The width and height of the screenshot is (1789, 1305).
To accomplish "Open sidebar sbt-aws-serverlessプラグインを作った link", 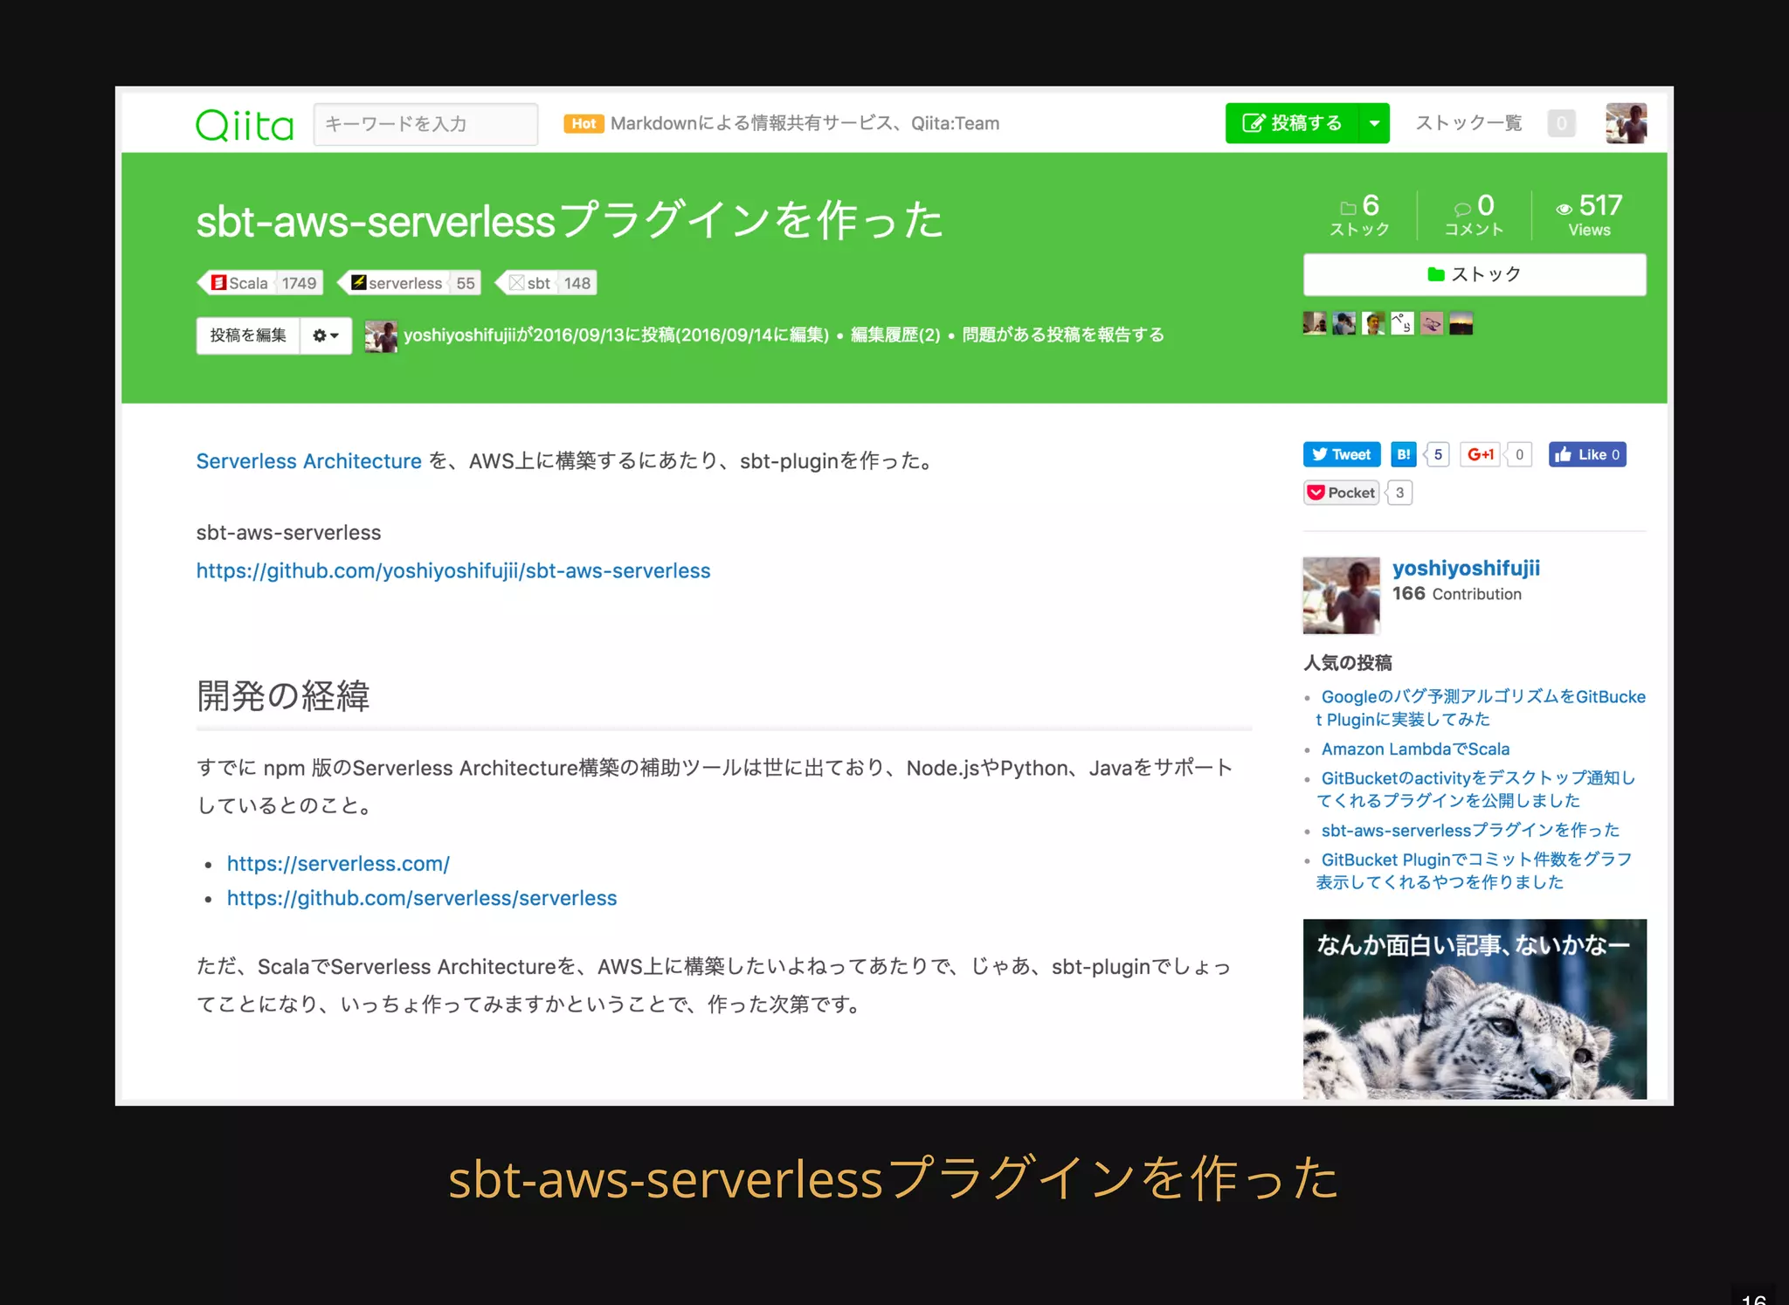I will [1470, 830].
